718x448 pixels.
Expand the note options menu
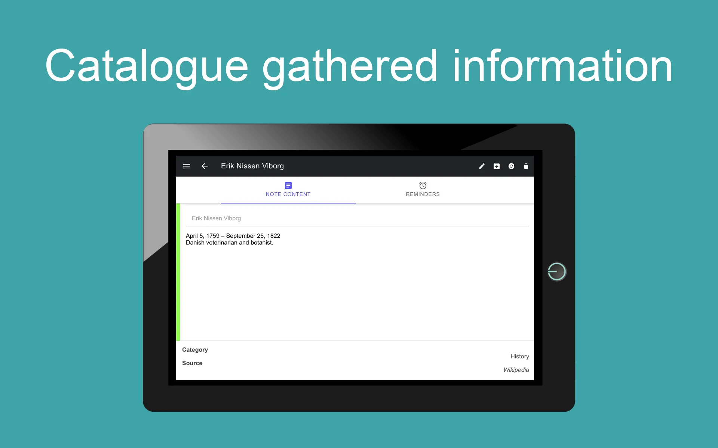point(186,166)
